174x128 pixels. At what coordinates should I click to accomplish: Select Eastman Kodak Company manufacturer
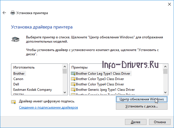pos(33,90)
